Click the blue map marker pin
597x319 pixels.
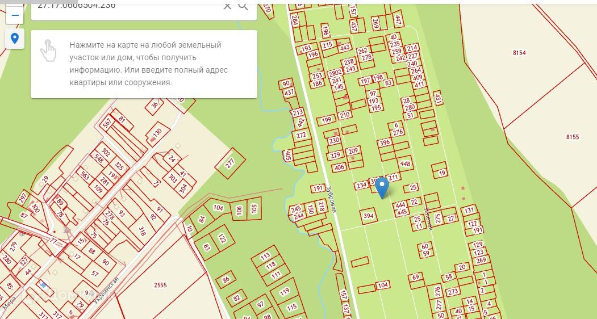point(382,187)
